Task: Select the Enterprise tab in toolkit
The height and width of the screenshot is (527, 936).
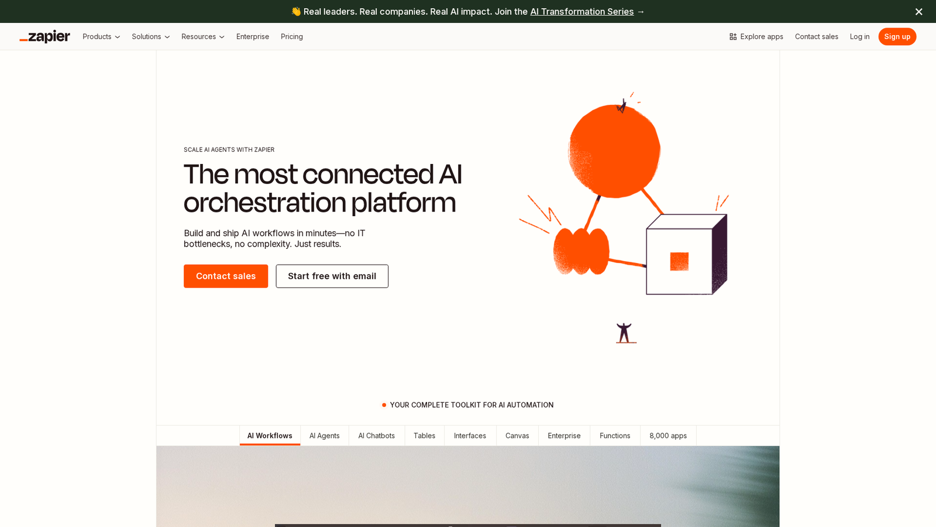Action: tap(564, 436)
